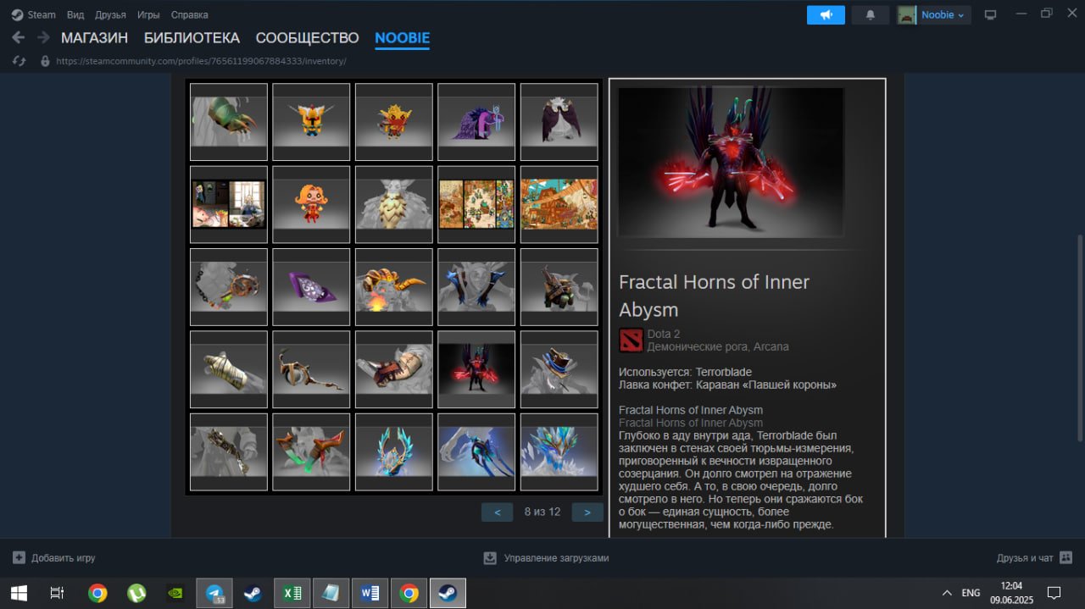Select the purple creature item
1085x609 pixels.
click(476, 122)
